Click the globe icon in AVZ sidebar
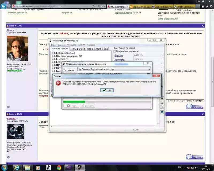The width and height of the screenshot is (214, 171). [x=162, y=112]
